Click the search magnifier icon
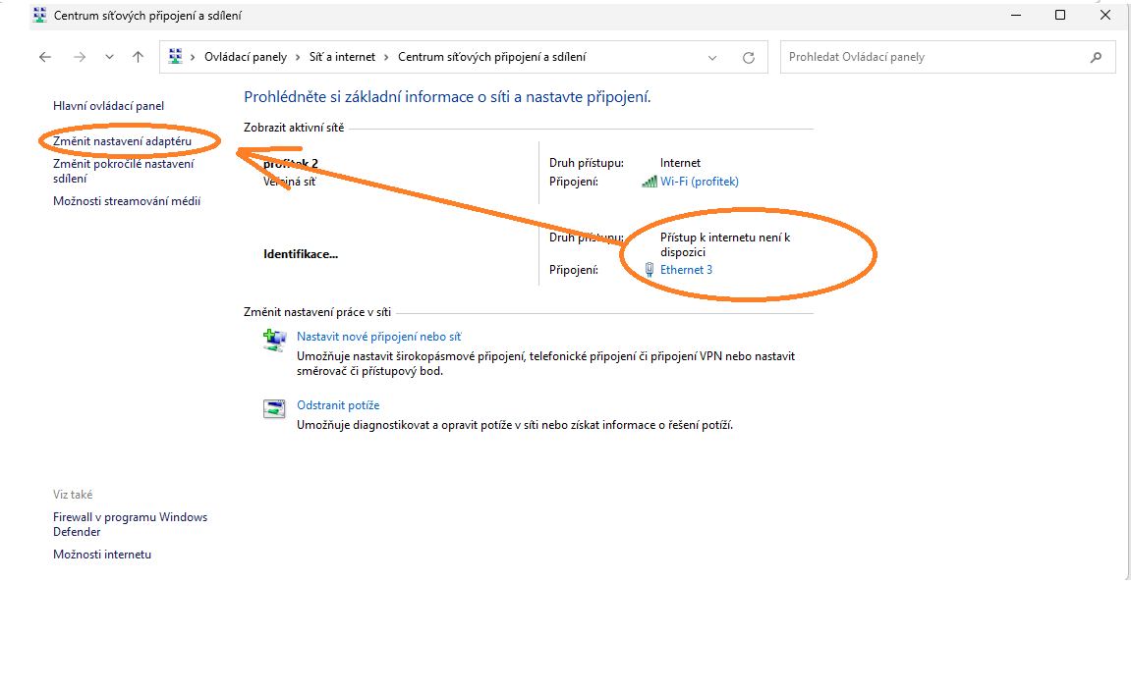Image resolution: width=1131 pixels, height=688 pixels. tap(1096, 57)
